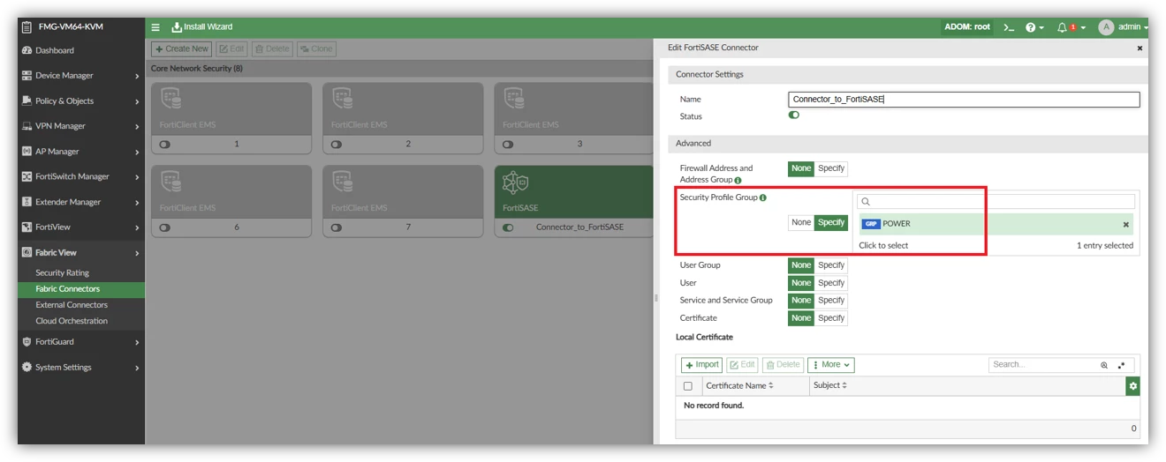The width and height of the screenshot is (1166, 462).
Task: Select External Connectors submenu item
Action: tap(81, 305)
